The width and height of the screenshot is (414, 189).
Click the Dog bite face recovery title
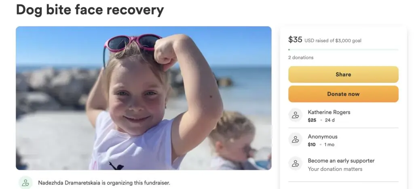point(90,10)
